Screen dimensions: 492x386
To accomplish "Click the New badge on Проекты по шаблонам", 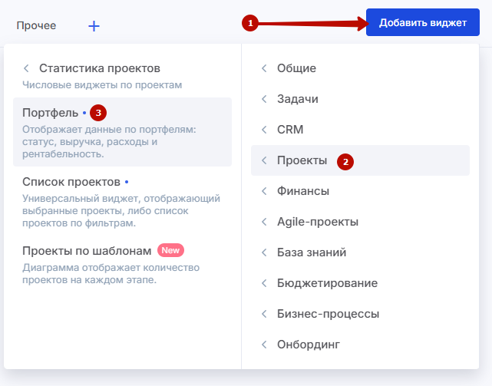I will point(170,251).
